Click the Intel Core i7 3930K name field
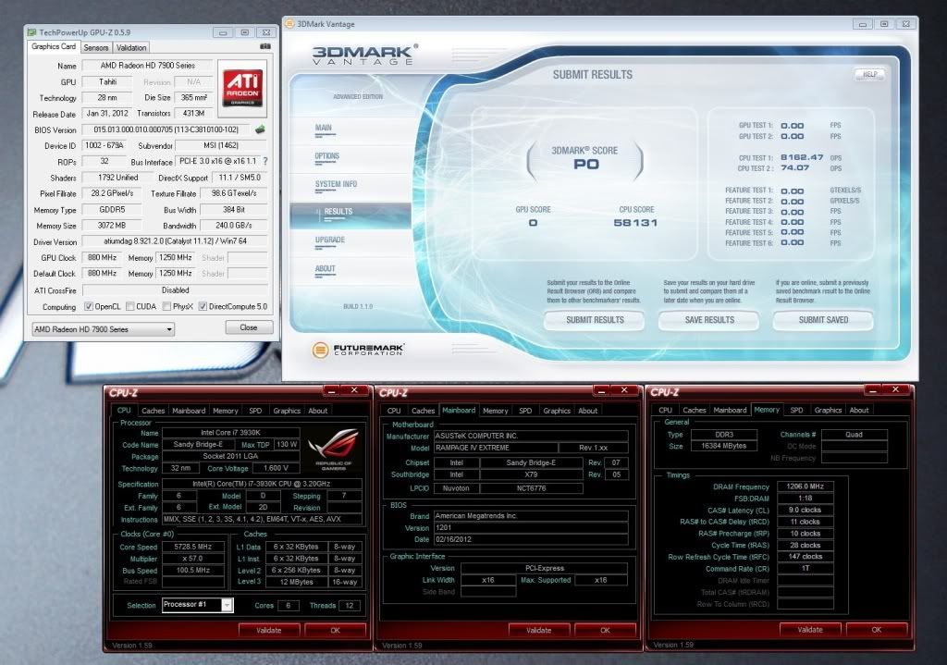The width and height of the screenshot is (947, 665). (x=230, y=433)
